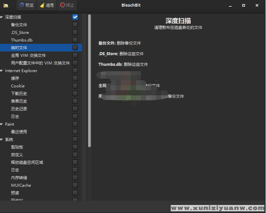
Task: Select 释放磁盘空闲区域 option
Action: point(27,163)
